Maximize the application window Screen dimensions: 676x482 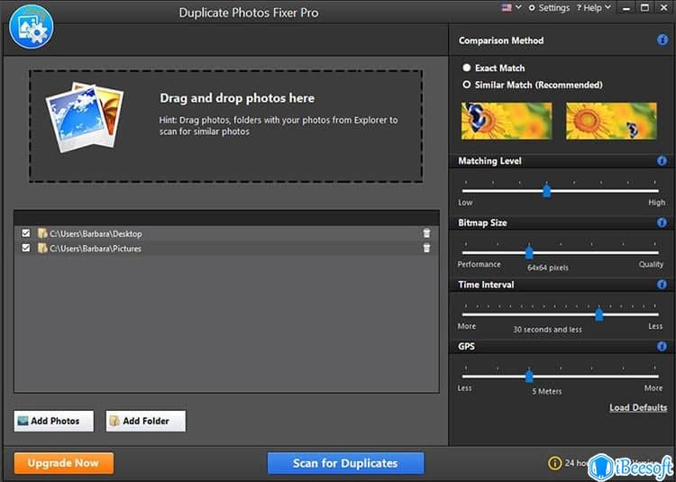coord(645,8)
